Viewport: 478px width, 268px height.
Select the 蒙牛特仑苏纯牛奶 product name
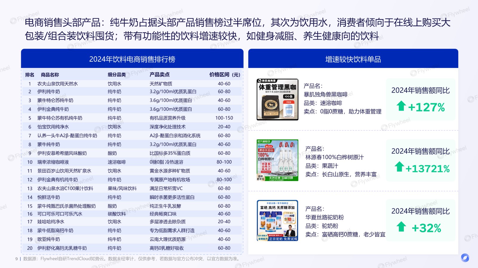point(55,100)
